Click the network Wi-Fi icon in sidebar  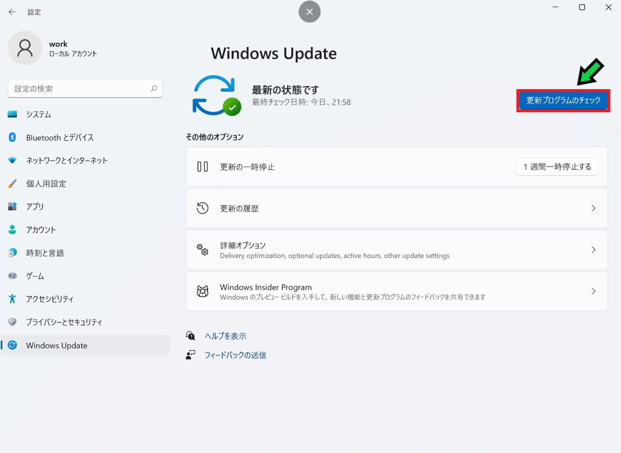(13, 161)
